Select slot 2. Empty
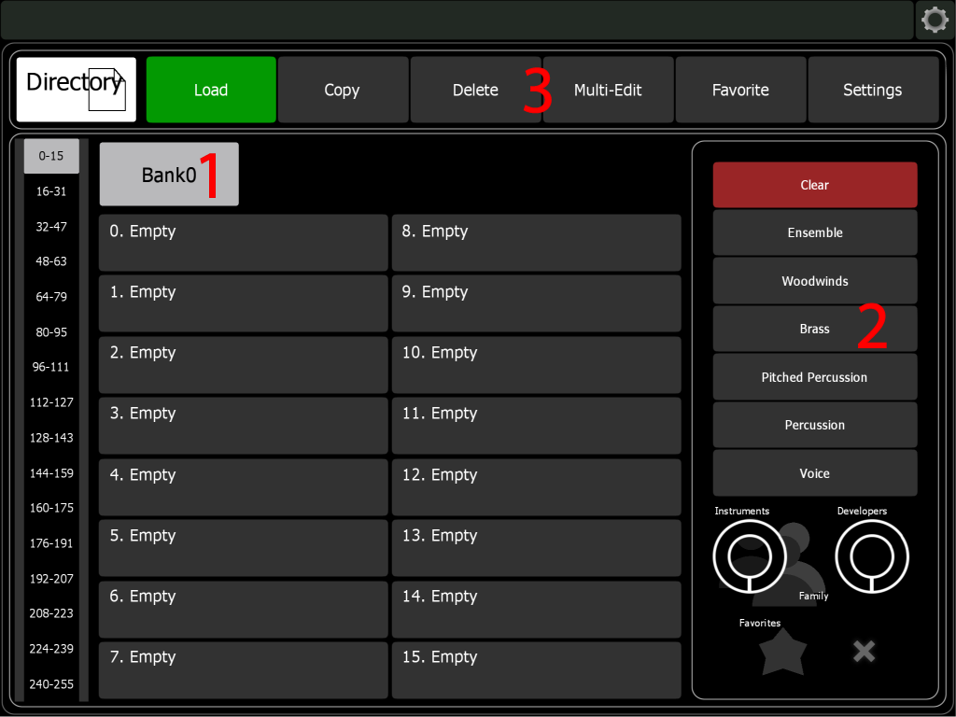 coord(244,365)
